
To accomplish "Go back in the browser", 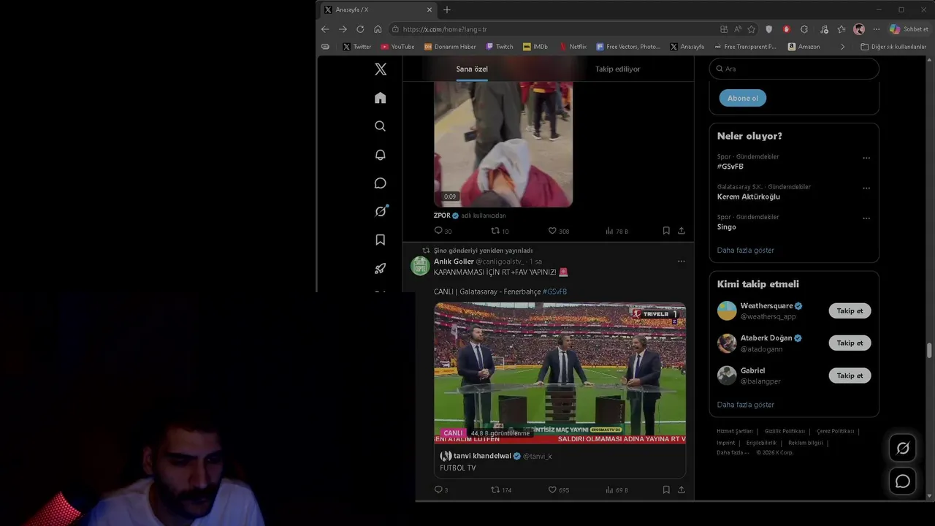I will pyautogui.click(x=325, y=29).
